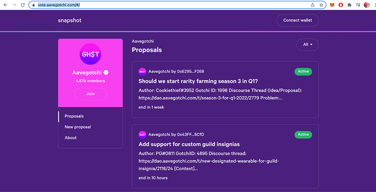Open New proposal in the sidebar
The height and width of the screenshot is (192, 376).
(x=78, y=127)
